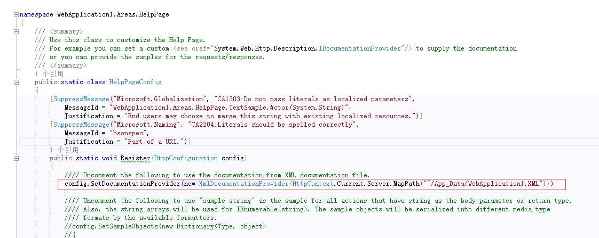The height and width of the screenshot is (238, 599).
Task: Open references link above HelpPageConfig class
Action: (49, 74)
